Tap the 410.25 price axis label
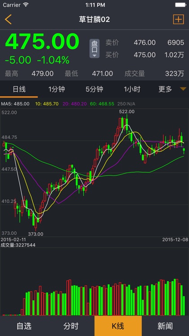 coord(9,201)
